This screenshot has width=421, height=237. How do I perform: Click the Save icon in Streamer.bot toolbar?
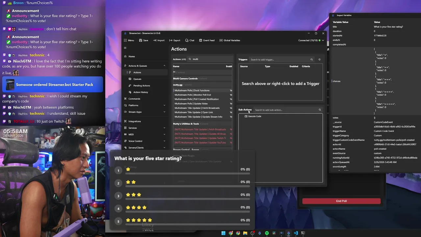tap(140, 40)
